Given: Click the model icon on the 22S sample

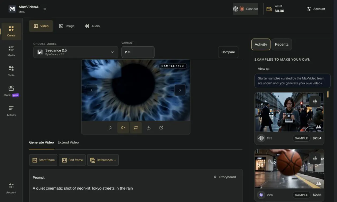Looking at the screenshot, I should point(261,195).
